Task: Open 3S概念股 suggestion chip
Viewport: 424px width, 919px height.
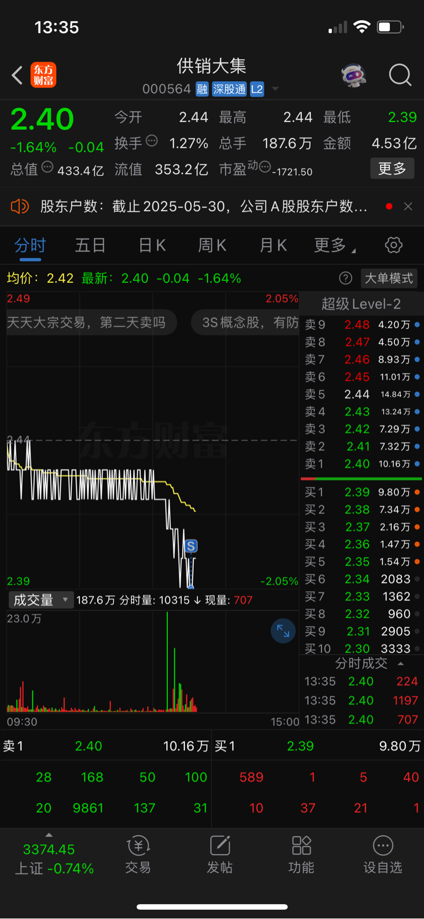Action: pos(245,322)
